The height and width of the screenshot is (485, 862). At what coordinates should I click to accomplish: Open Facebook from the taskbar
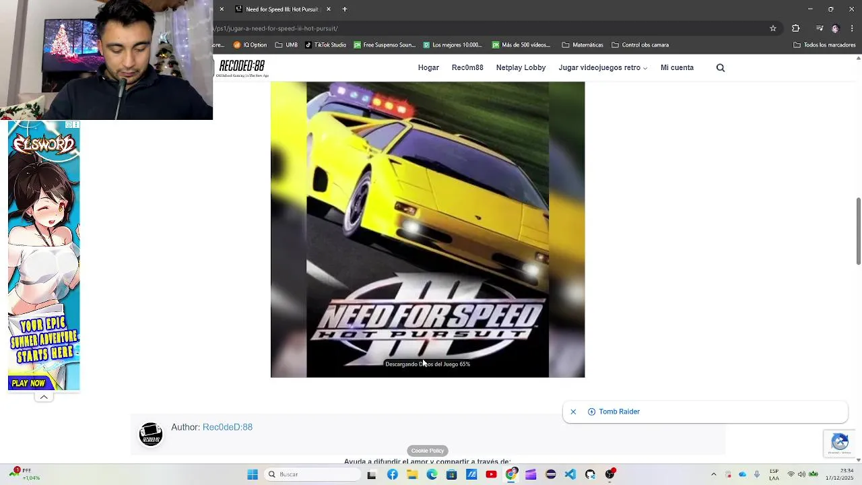point(392,474)
